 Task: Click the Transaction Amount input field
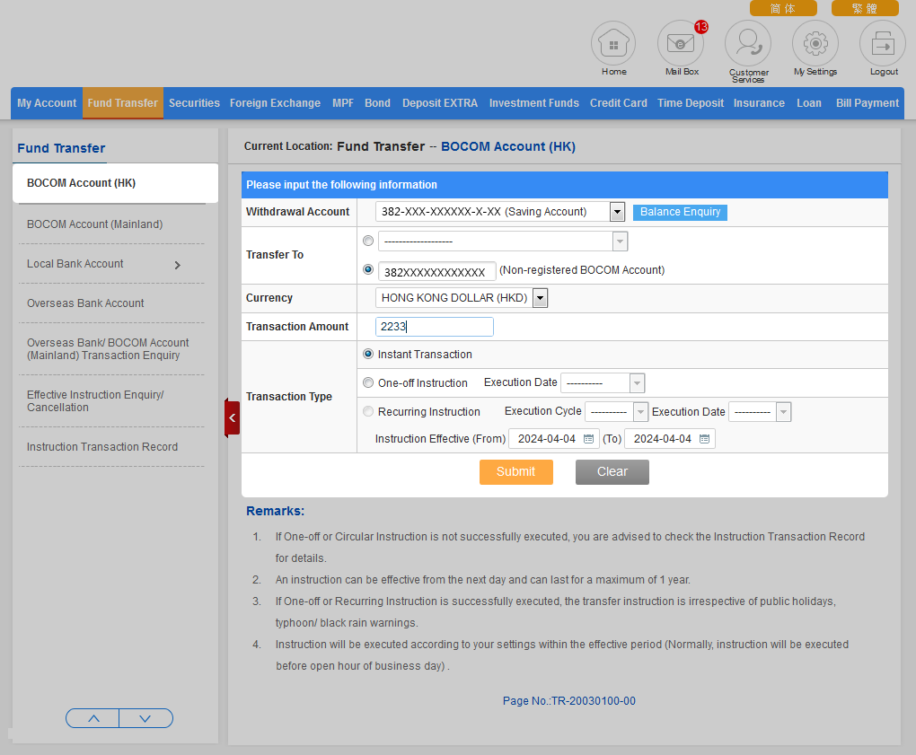point(435,327)
